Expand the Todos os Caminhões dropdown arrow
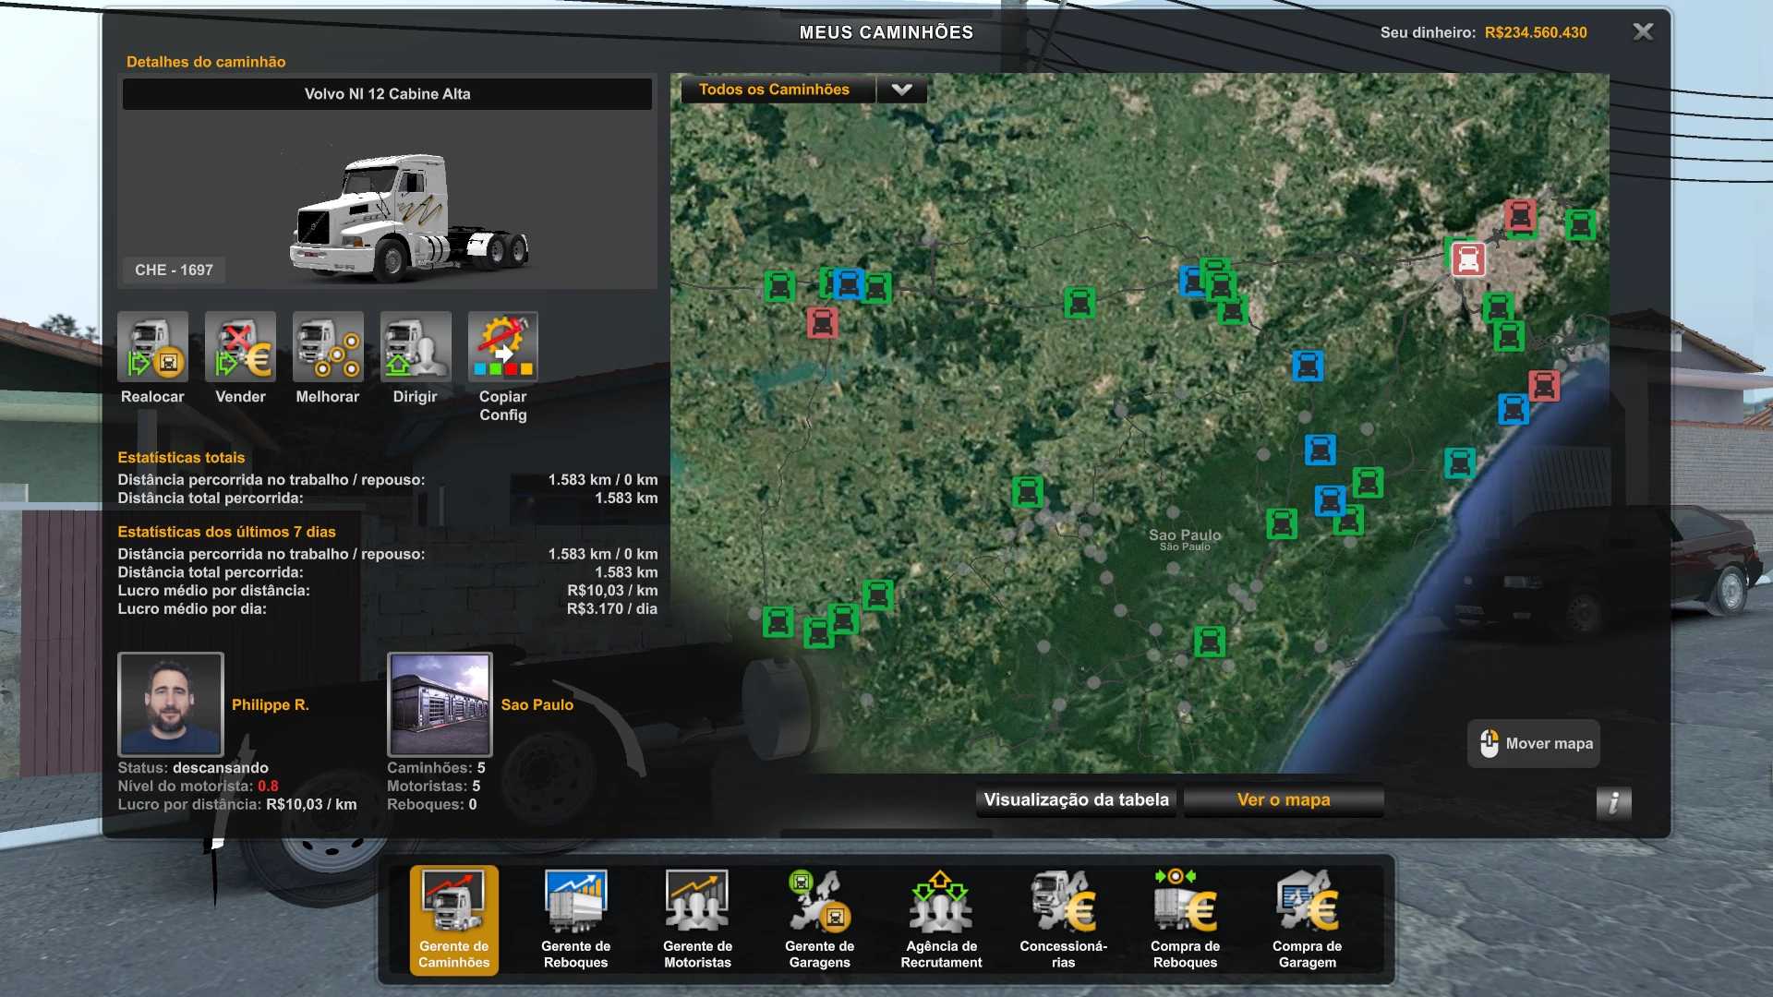Viewport: 1773px width, 997px height. pyautogui.click(x=901, y=90)
